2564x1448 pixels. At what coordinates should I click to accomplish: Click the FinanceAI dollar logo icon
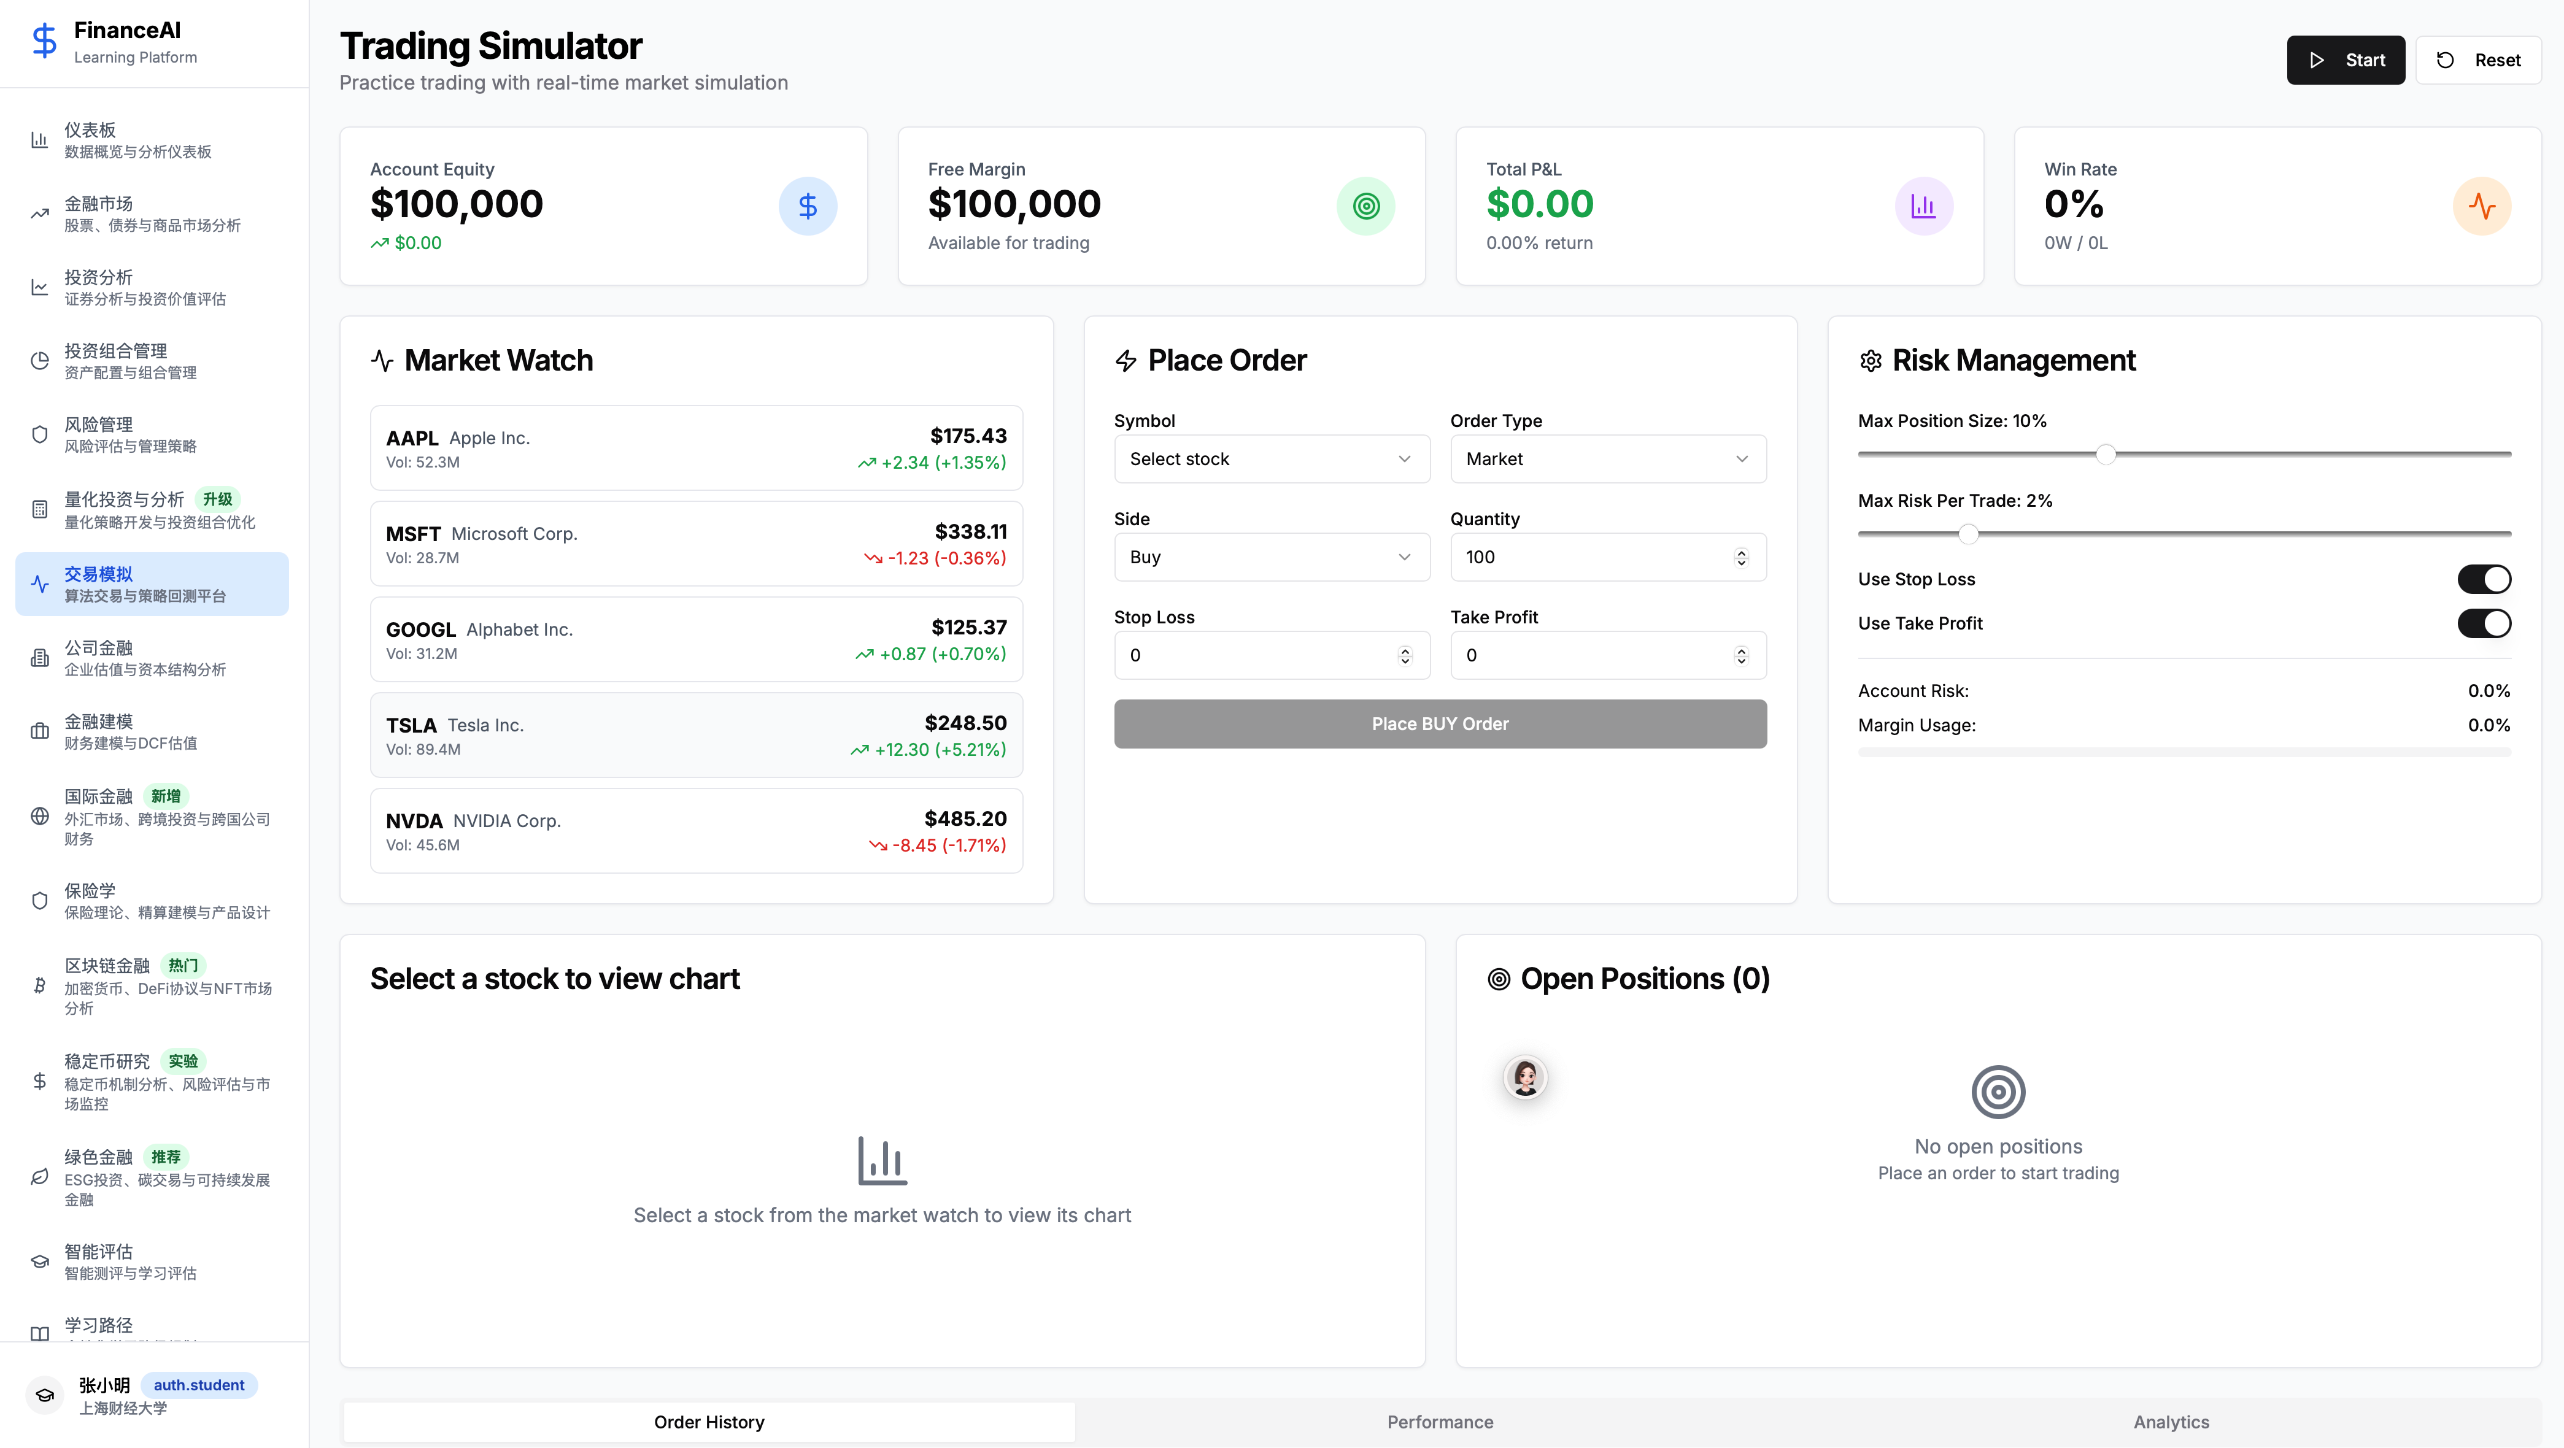44,42
